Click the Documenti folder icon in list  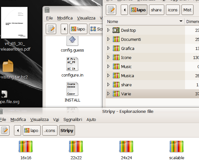pos(116,39)
